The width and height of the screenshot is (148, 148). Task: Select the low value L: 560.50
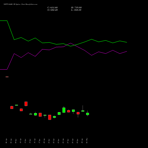point(76,10)
